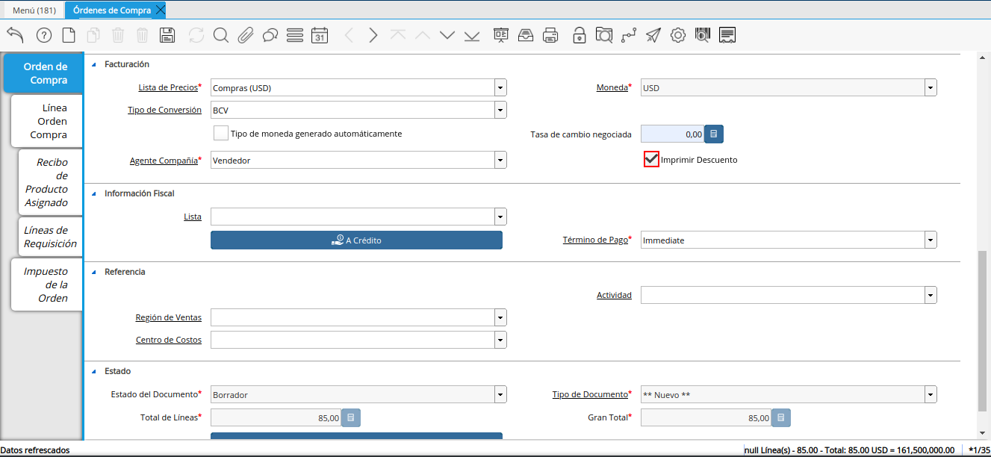Viewport: 991px width, 457px height.
Task: Click the gear process icon
Action: (x=677, y=35)
